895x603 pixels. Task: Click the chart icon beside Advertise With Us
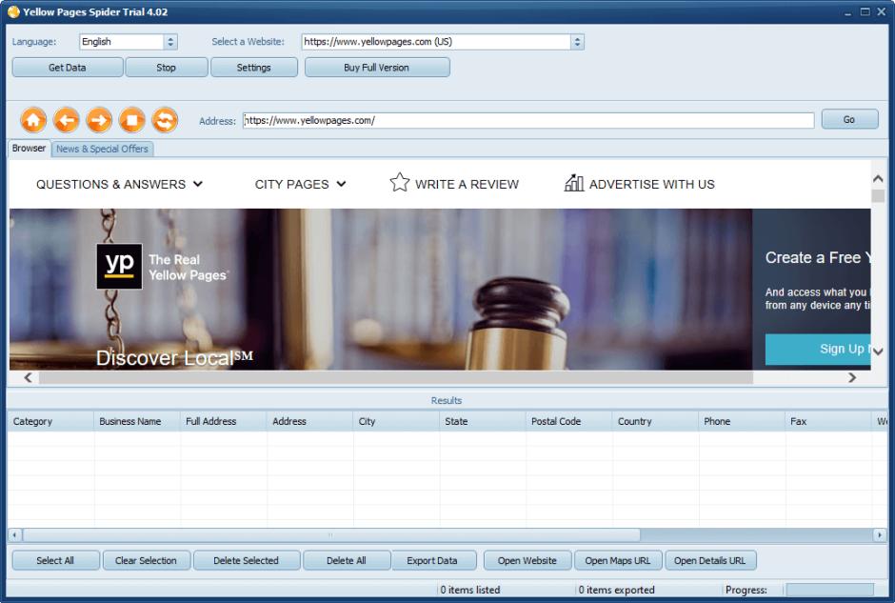tap(573, 183)
